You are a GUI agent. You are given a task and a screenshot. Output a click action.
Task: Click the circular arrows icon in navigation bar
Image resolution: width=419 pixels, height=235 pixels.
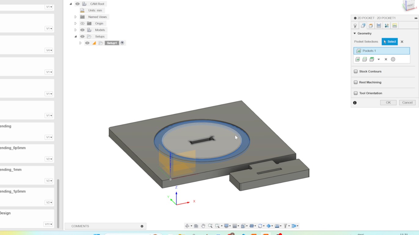(260, 226)
